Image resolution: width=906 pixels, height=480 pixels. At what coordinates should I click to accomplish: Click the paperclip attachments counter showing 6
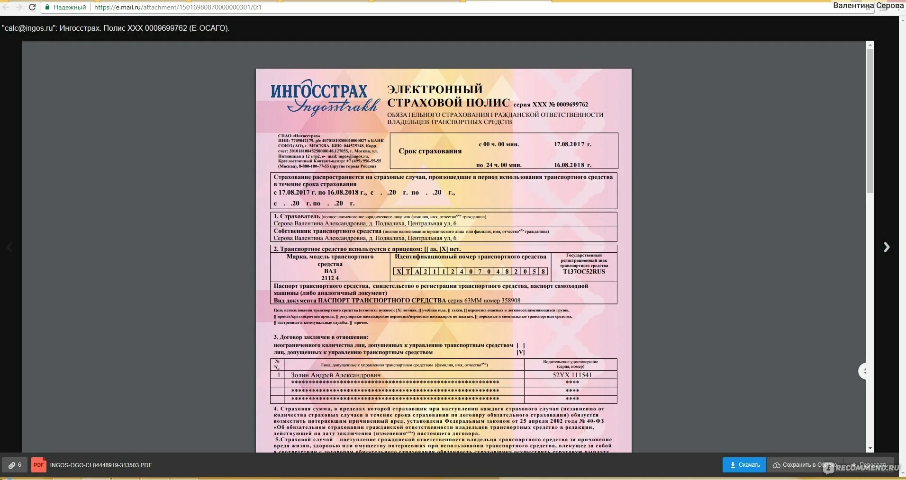[x=15, y=465]
